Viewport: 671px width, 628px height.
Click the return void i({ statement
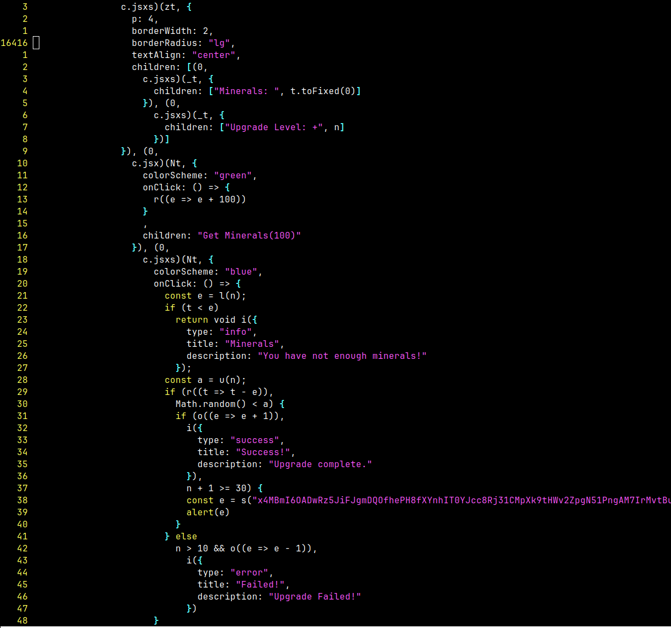216,319
